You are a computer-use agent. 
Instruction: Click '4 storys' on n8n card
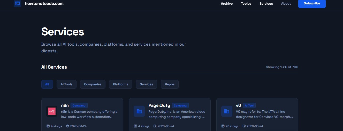tap(56, 126)
